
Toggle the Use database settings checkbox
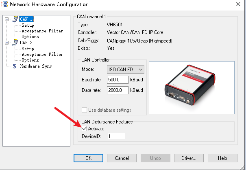click(84, 110)
